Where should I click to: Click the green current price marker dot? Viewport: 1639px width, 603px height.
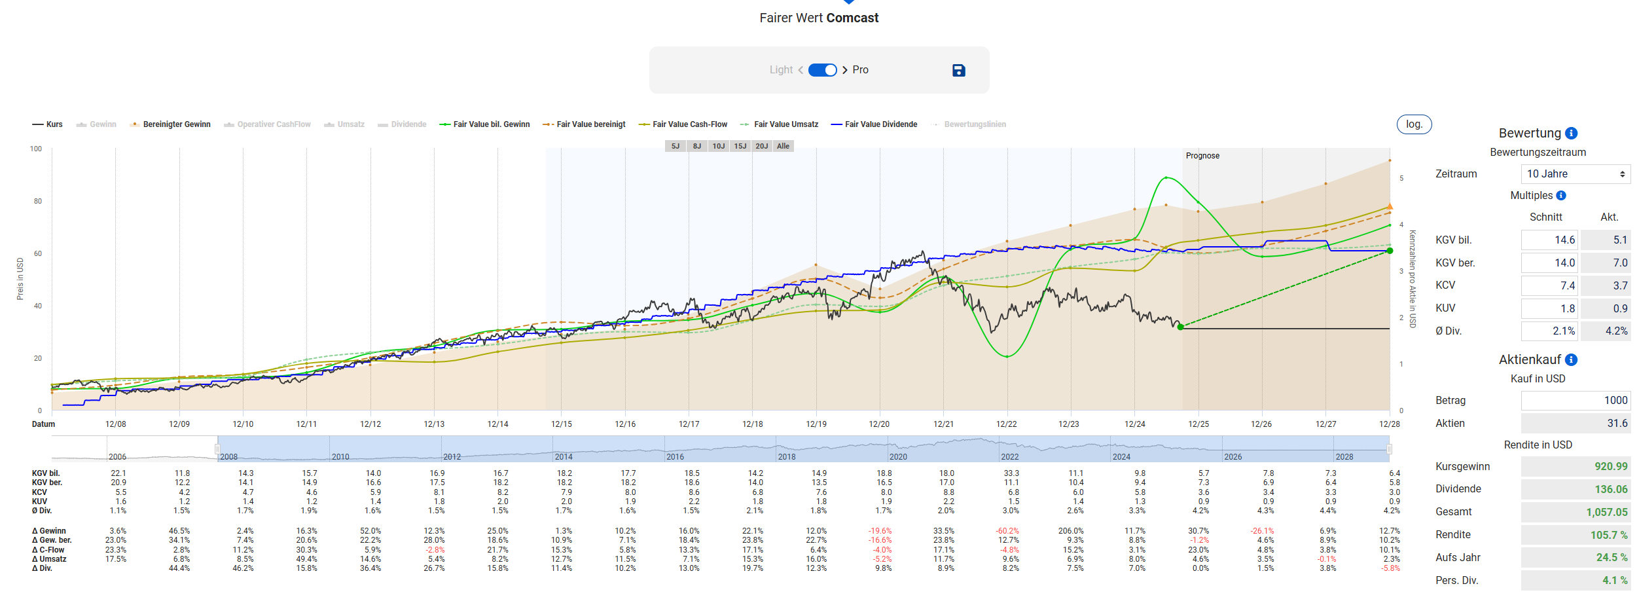[x=1180, y=327]
